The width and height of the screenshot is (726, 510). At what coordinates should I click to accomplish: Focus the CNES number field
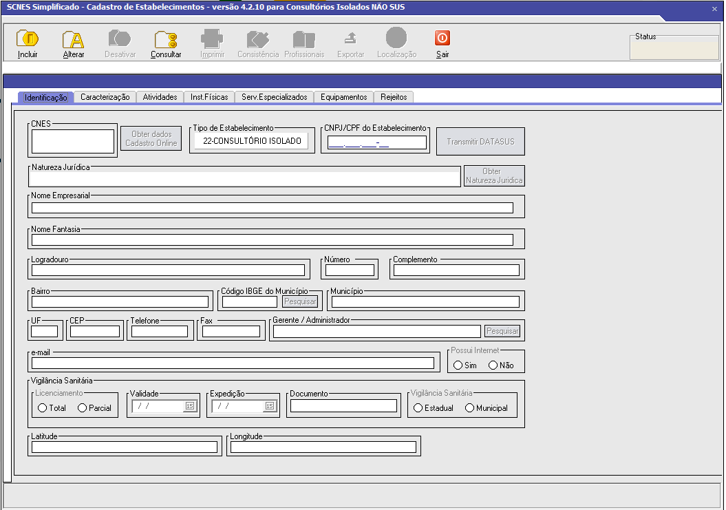click(73, 141)
